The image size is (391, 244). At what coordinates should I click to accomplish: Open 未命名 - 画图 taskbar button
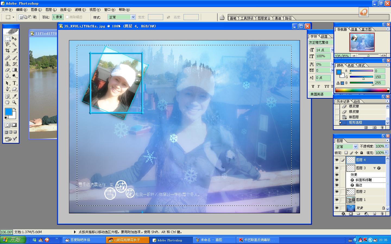215,240
